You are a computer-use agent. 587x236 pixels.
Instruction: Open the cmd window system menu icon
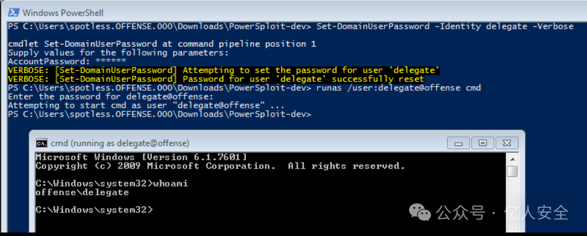[41, 143]
